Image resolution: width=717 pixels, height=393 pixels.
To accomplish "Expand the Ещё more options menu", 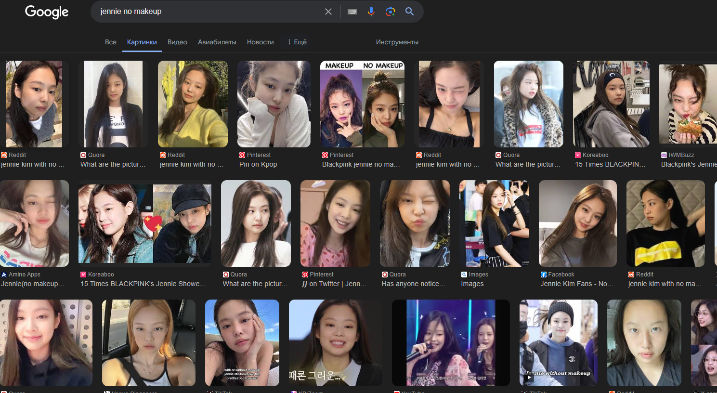I will tap(297, 42).
